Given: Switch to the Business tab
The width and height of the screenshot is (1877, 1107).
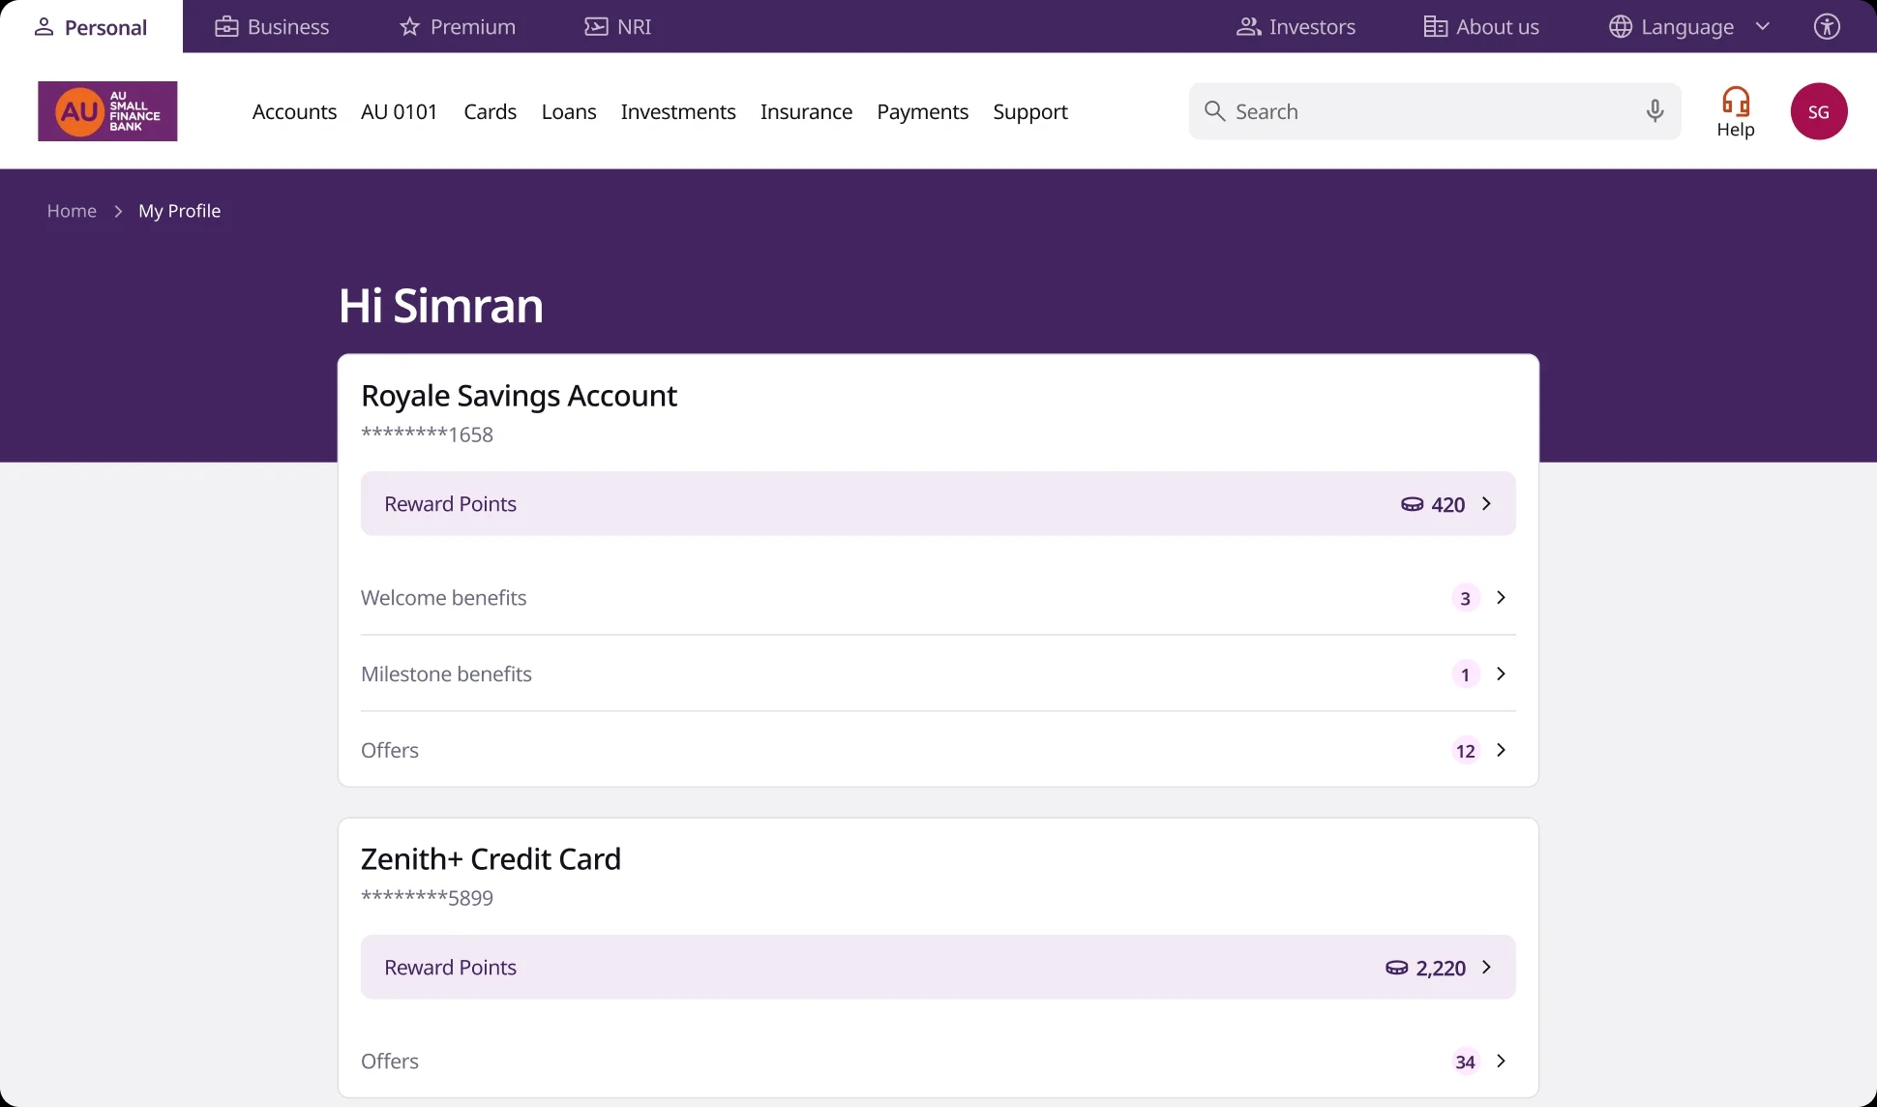Looking at the screenshot, I should click(x=272, y=26).
